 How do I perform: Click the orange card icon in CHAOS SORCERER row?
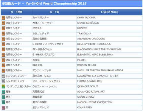pyautogui.click(x=3, y=23)
